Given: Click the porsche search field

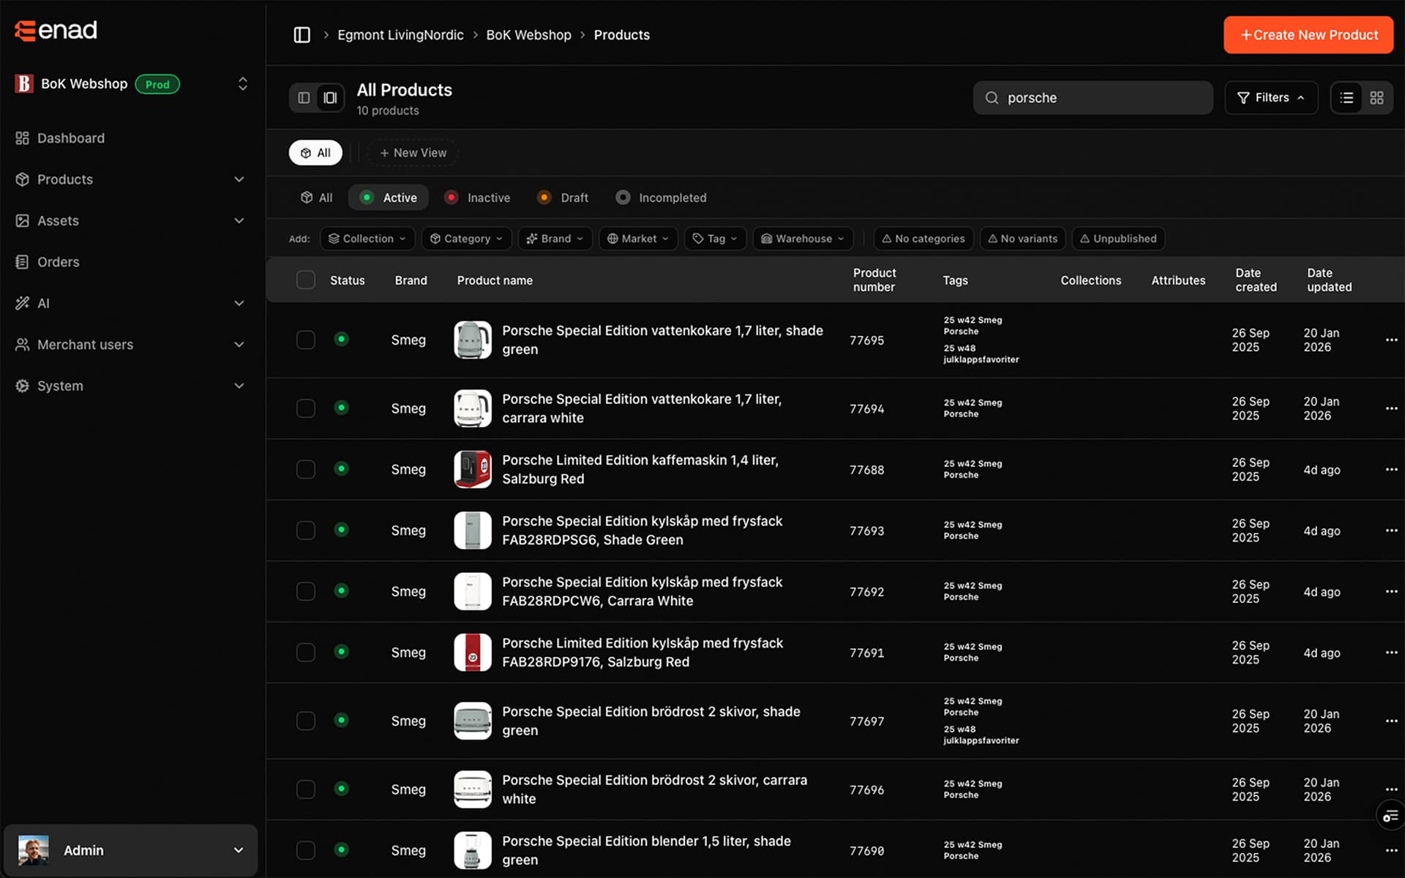Looking at the screenshot, I should click(1093, 97).
